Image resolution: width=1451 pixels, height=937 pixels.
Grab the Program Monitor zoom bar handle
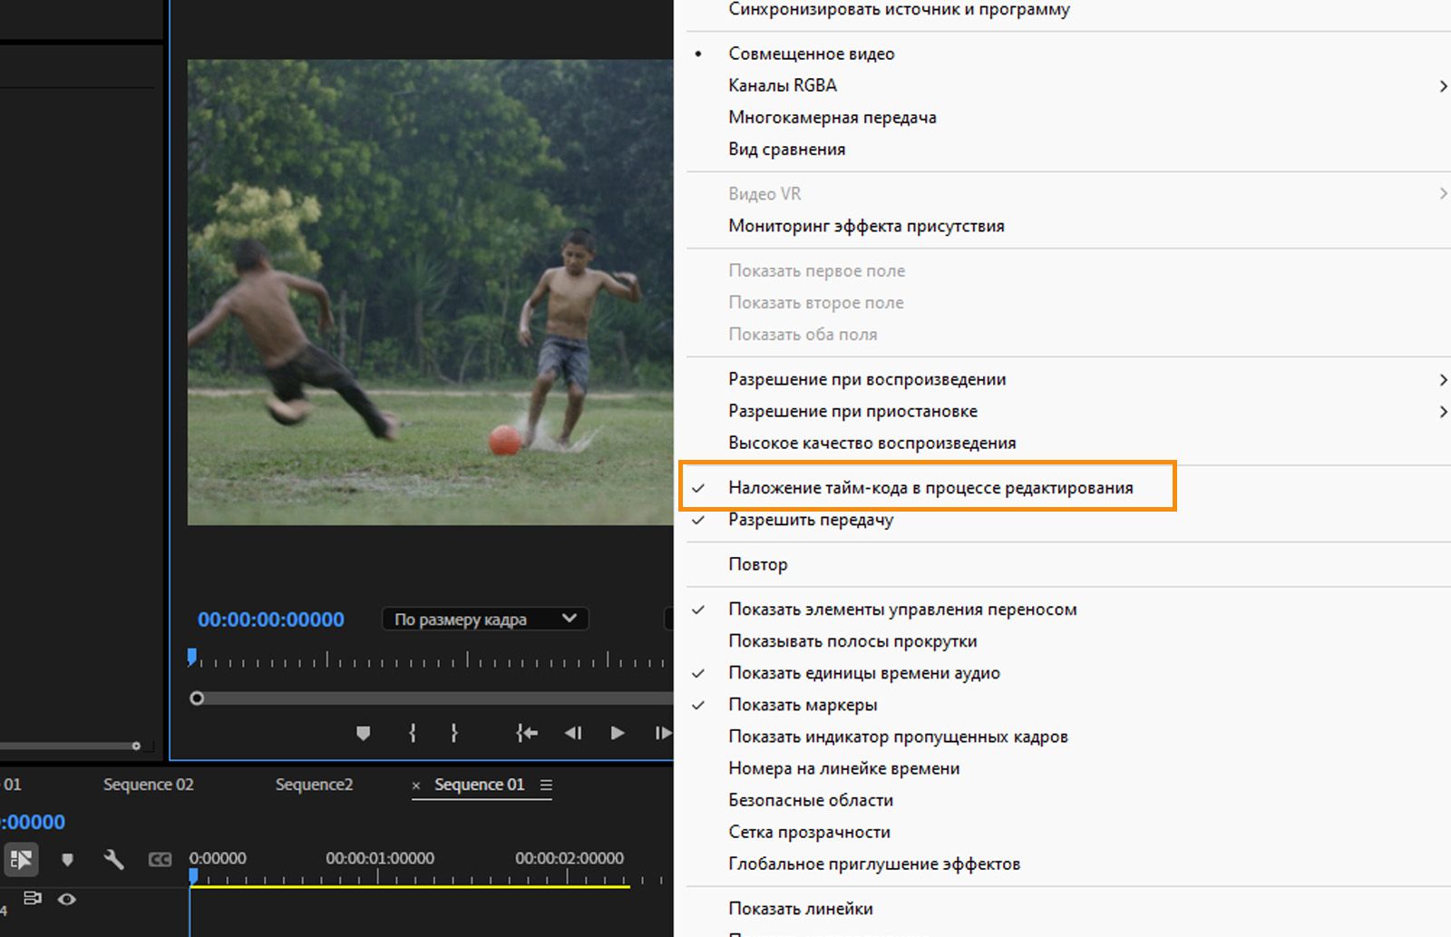[197, 698]
